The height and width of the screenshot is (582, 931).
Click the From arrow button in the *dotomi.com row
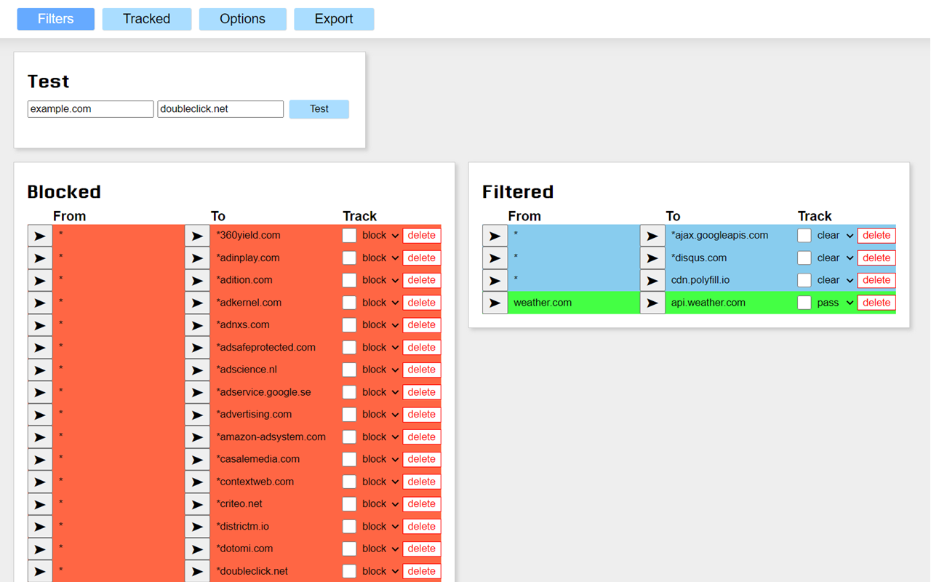click(40, 549)
